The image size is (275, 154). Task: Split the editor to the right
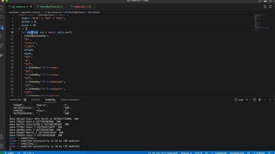tap(270, 7)
